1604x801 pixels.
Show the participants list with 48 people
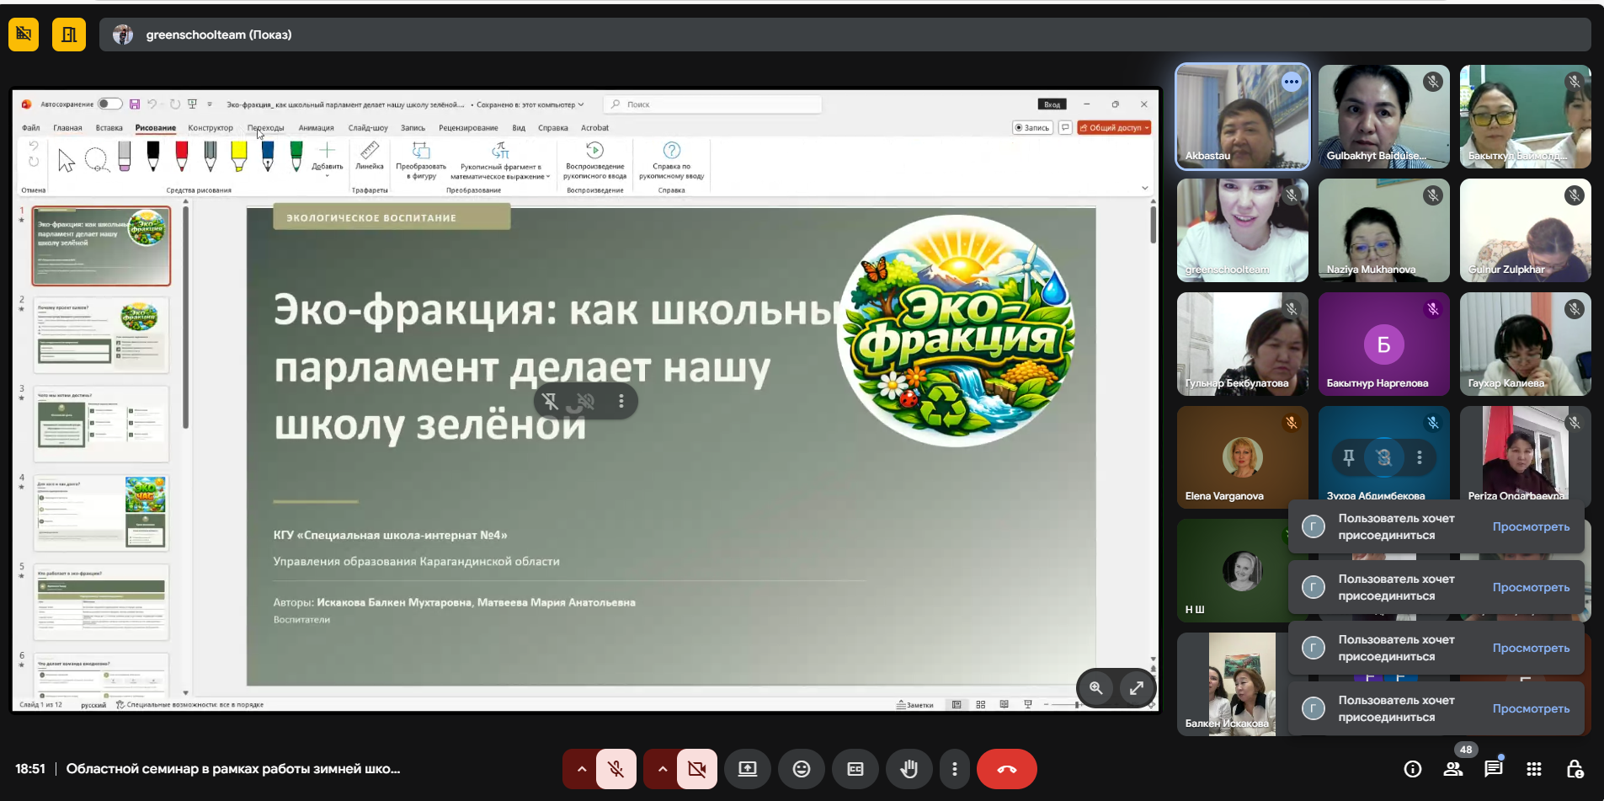coord(1453,768)
